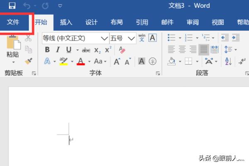Click the character border A icon
Image resolution: width=249 pixels, height=166 pixels.
point(153,38)
